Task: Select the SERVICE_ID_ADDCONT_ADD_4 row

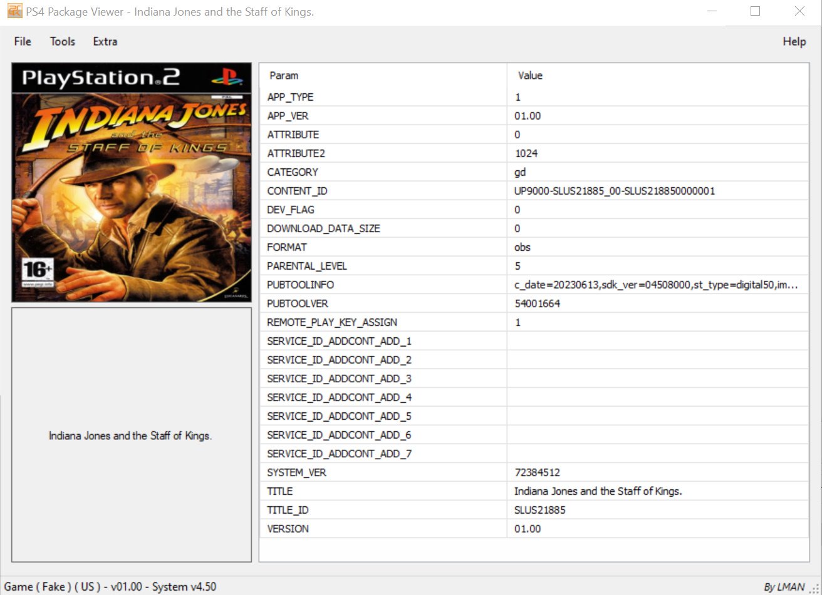Action: [x=534, y=397]
